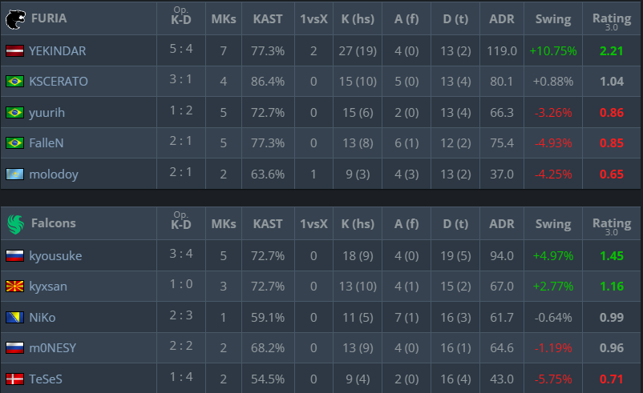The width and height of the screenshot is (643, 393).
Task: Open YEKINDAR's player profile link
Action: point(57,50)
